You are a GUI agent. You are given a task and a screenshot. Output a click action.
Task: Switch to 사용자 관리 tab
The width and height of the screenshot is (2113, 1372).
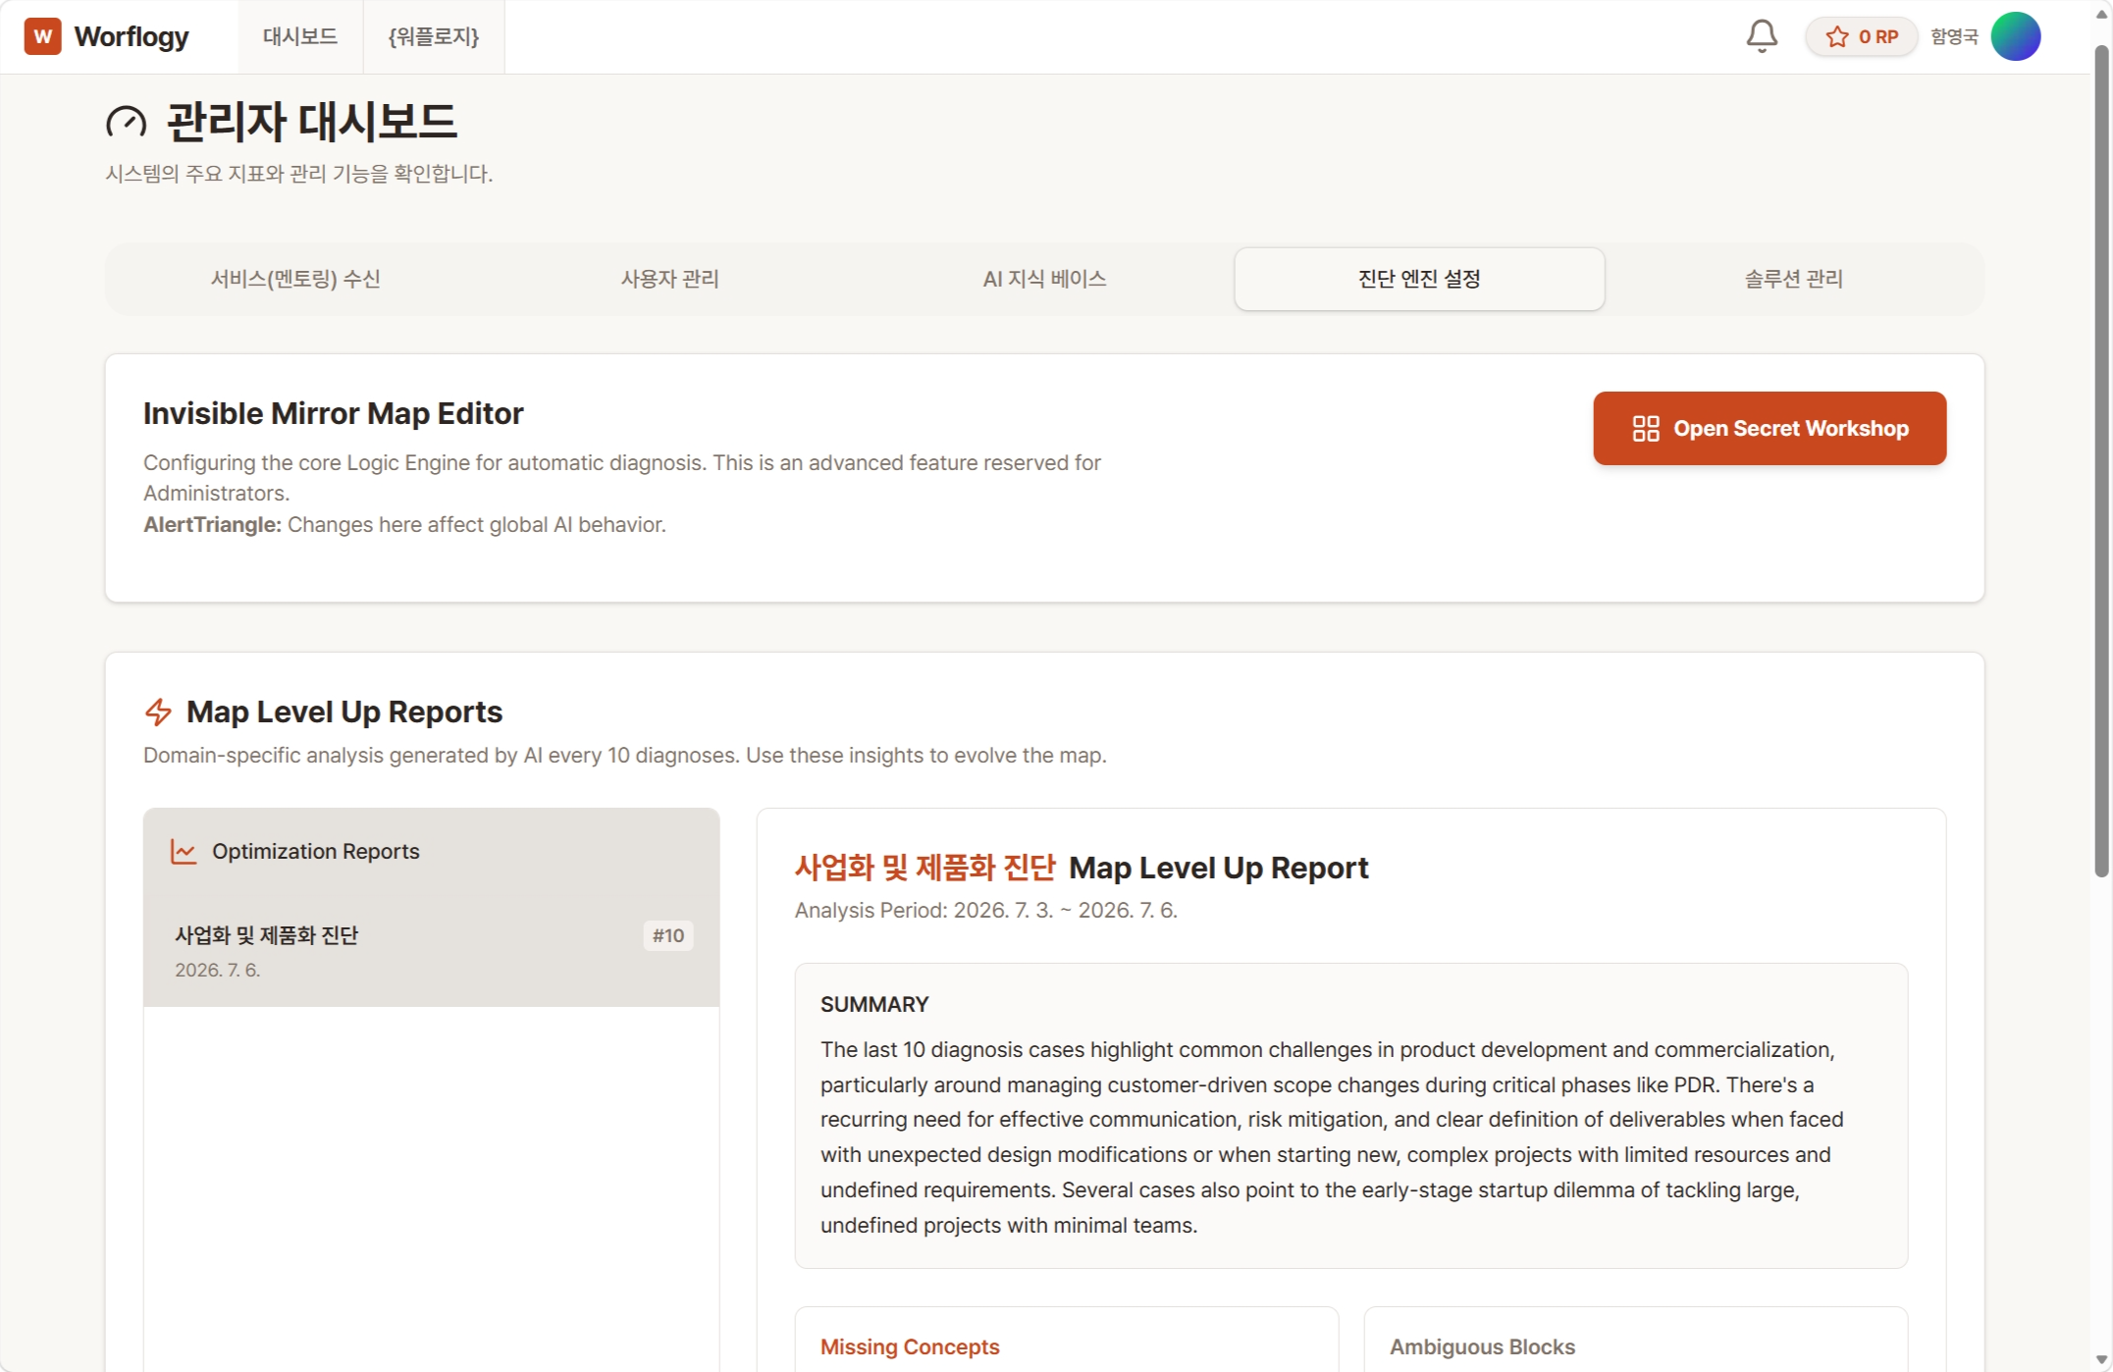[x=669, y=279]
